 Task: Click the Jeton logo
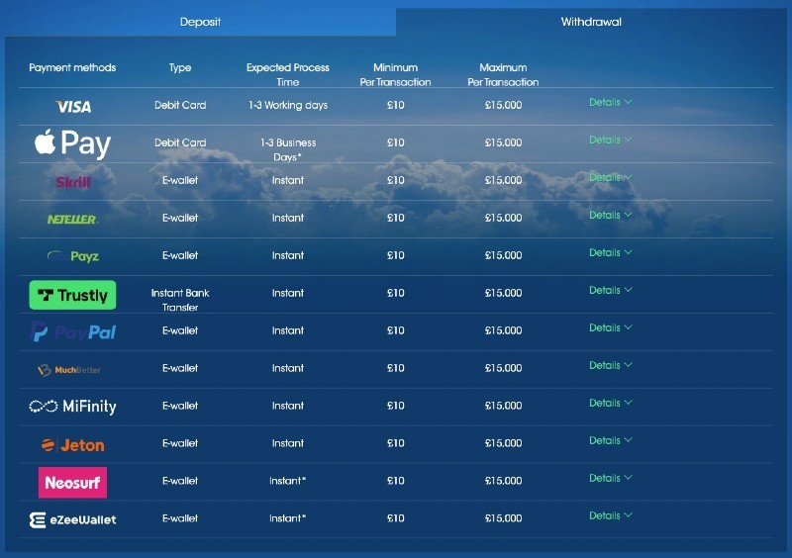(x=72, y=445)
